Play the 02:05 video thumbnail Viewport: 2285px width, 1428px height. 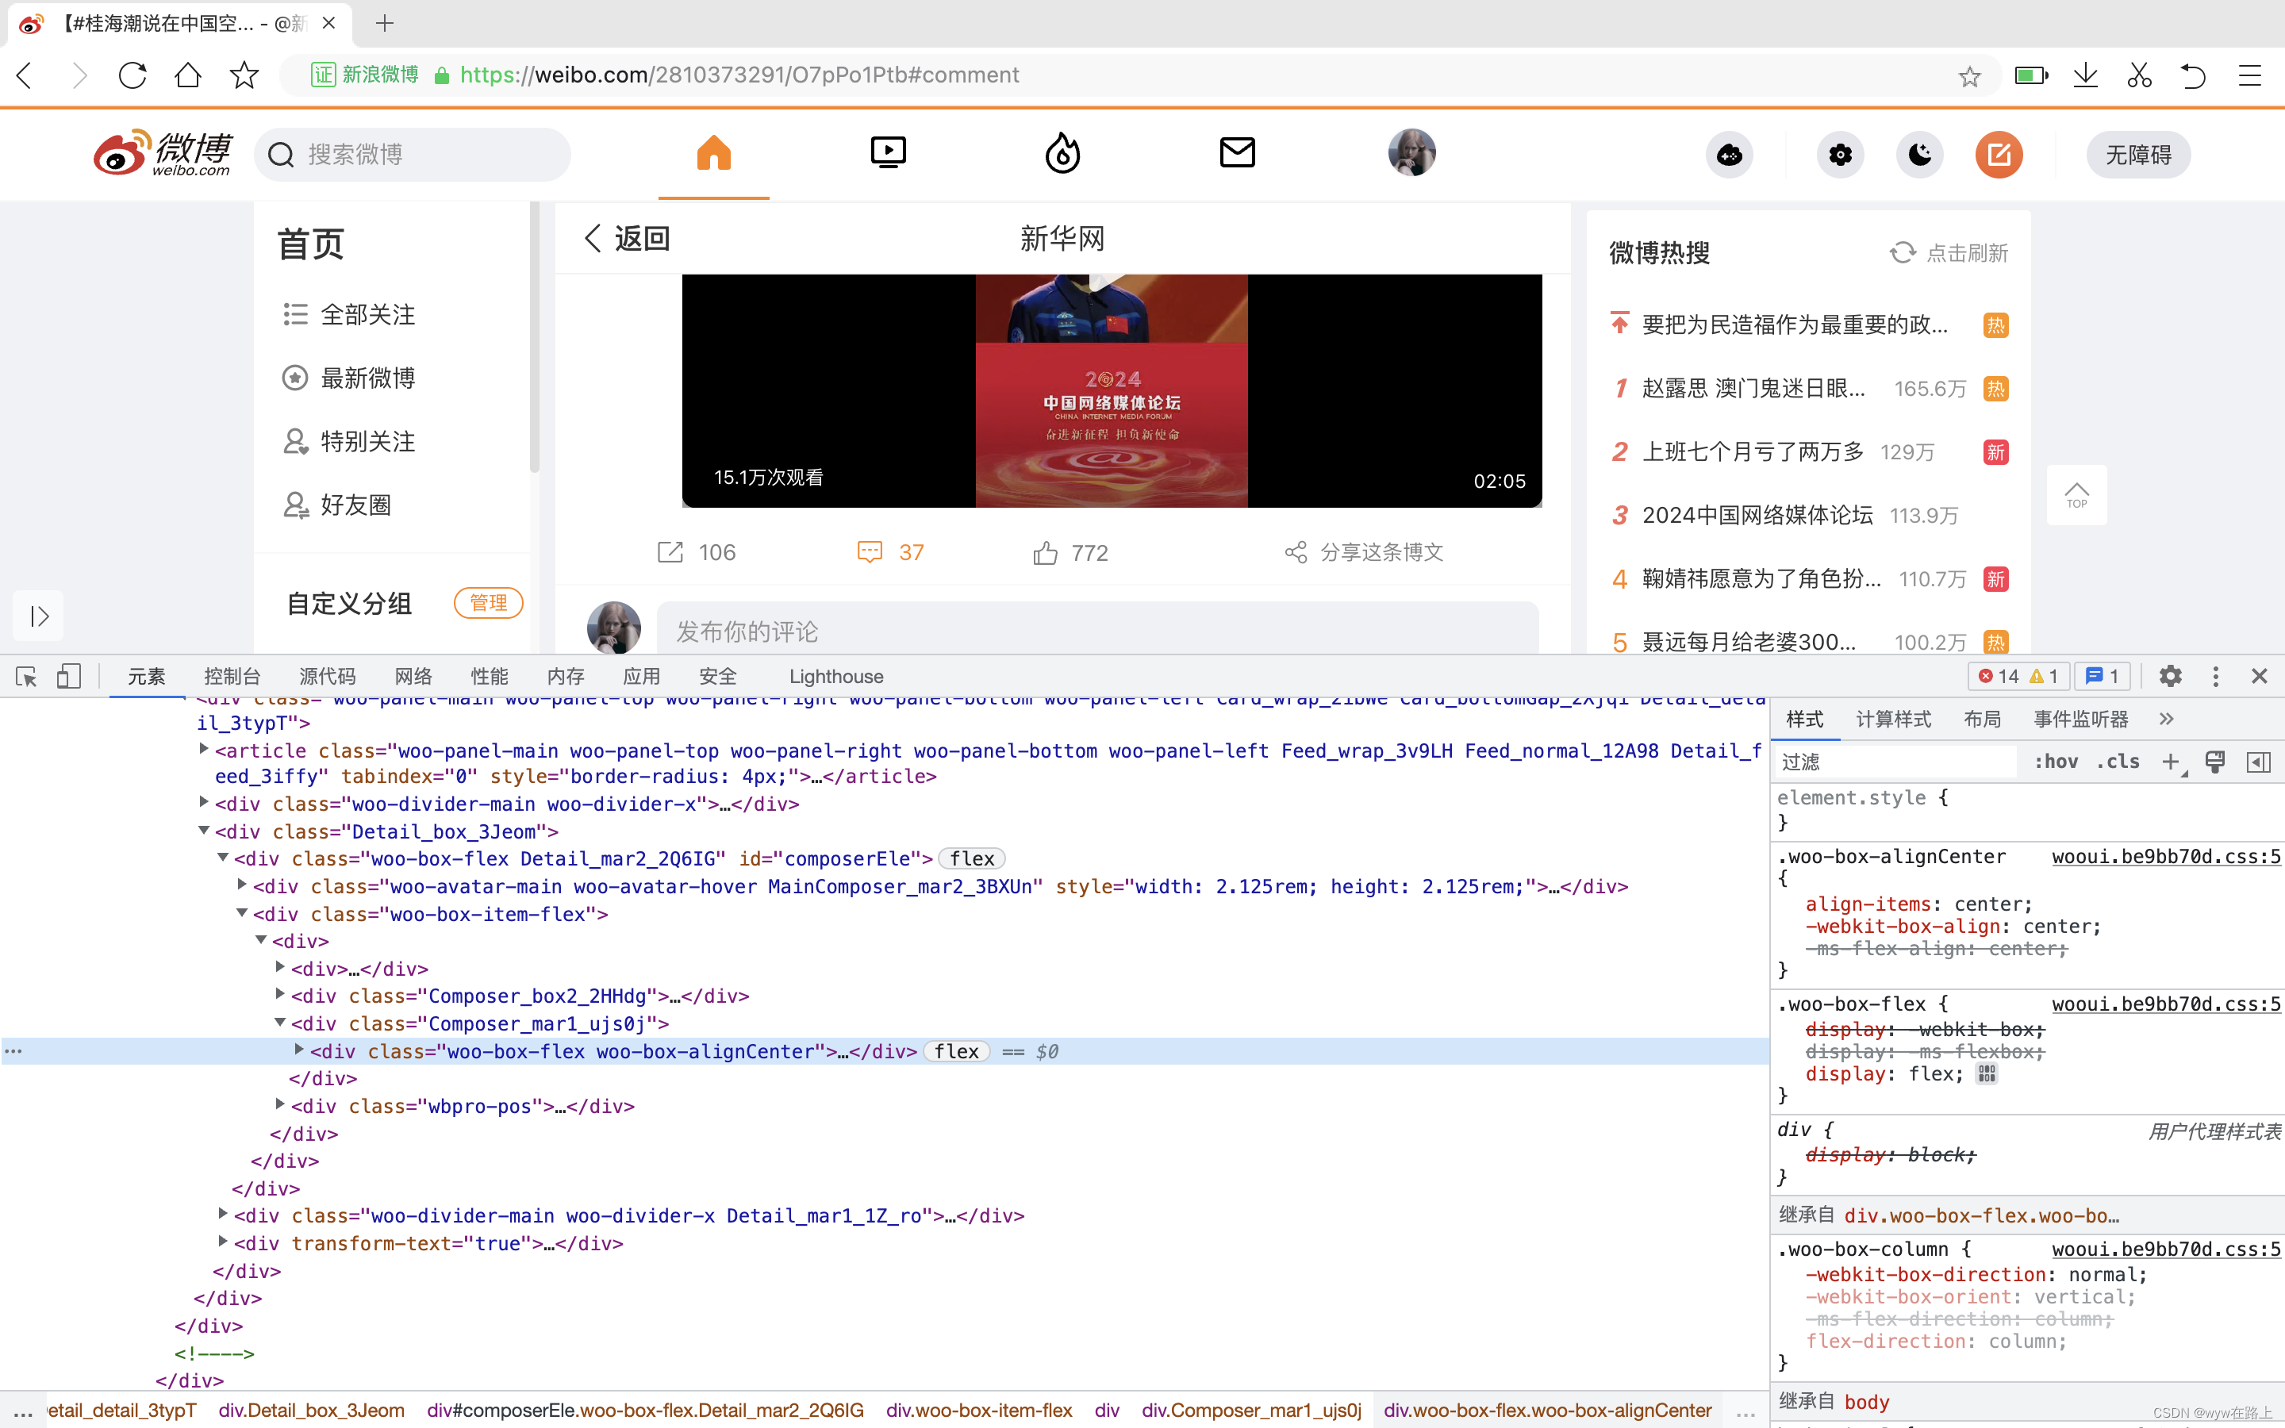pos(1112,391)
